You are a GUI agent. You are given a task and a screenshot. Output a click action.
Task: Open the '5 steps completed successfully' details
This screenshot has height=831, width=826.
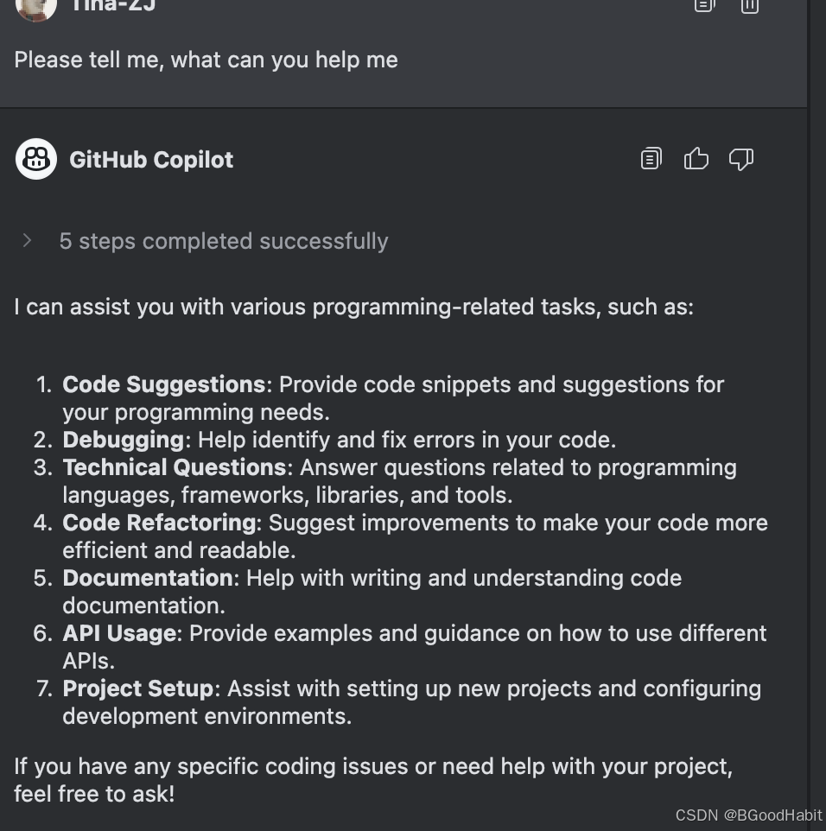tap(224, 241)
